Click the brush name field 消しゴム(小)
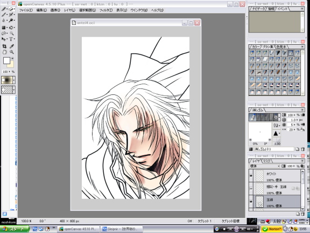Screen dimensions: 310x233 click(273, 149)
